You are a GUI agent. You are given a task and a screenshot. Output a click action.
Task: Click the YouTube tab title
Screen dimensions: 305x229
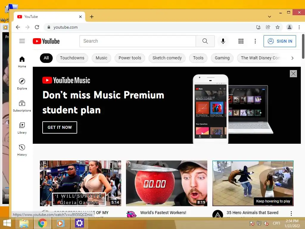[x=31, y=17]
